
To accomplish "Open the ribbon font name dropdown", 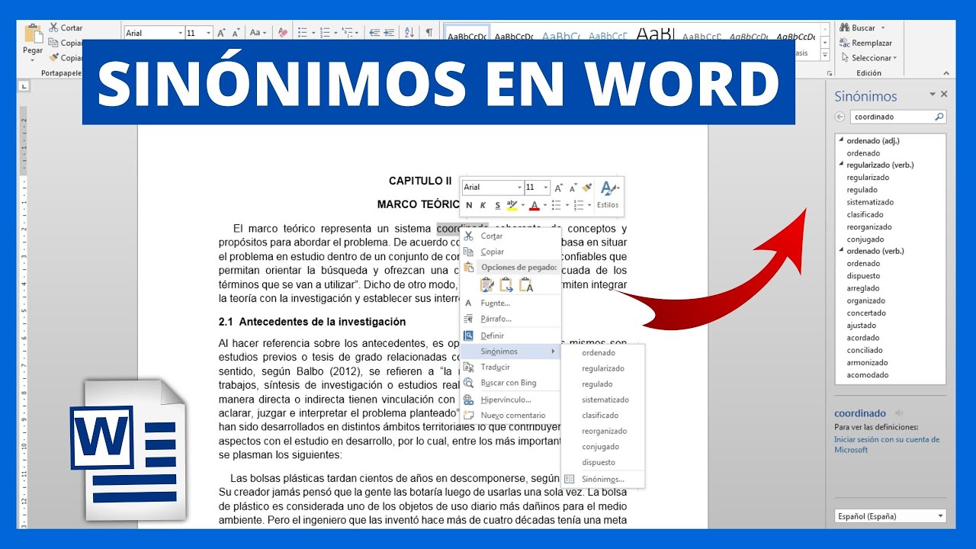I will click(x=180, y=33).
